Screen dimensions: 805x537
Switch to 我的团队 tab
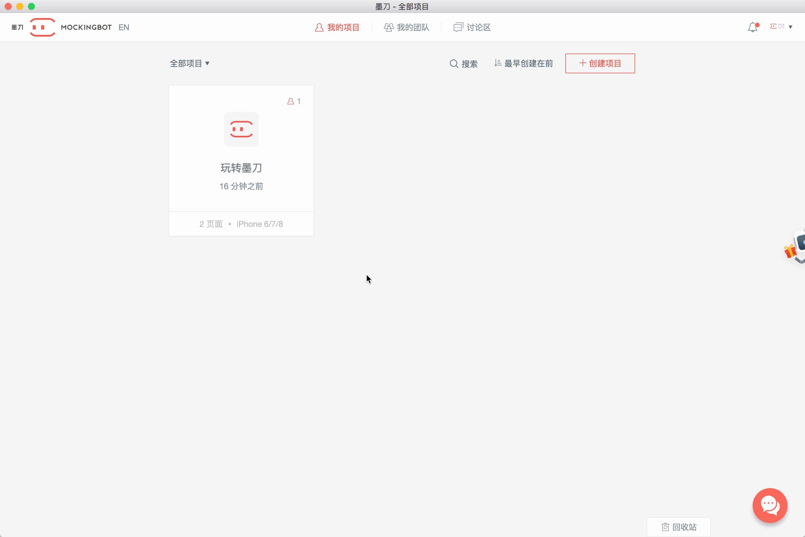[407, 27]
